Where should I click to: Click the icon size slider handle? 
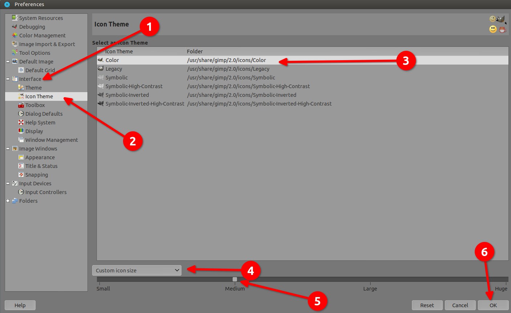235,279
